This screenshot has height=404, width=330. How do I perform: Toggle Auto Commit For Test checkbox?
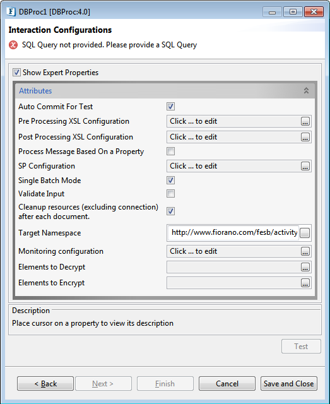(x=170, y=106)
